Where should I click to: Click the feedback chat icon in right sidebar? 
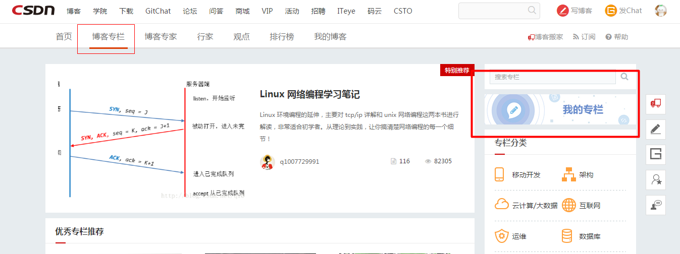pos(656,205)
